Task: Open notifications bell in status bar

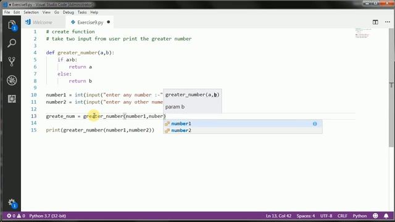Action: pos(386,216)
